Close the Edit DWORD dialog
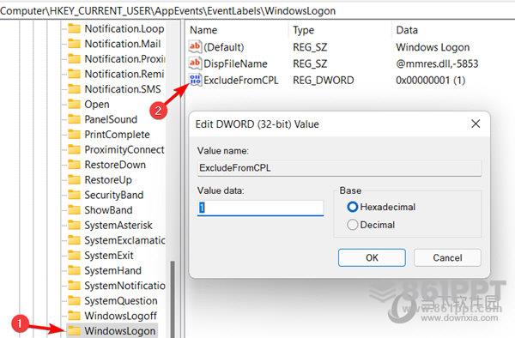 (x=476, y=124)
